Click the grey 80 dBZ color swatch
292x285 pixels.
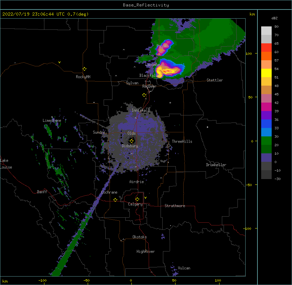(x=266, y=31)
